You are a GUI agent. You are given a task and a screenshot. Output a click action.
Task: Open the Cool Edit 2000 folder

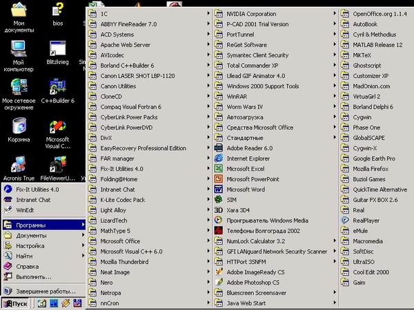[377, 272]
